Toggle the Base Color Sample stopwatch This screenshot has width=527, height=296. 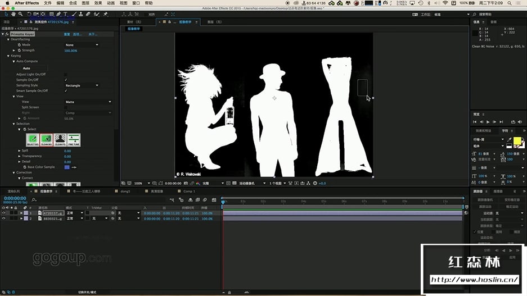[x=25, y=167]
